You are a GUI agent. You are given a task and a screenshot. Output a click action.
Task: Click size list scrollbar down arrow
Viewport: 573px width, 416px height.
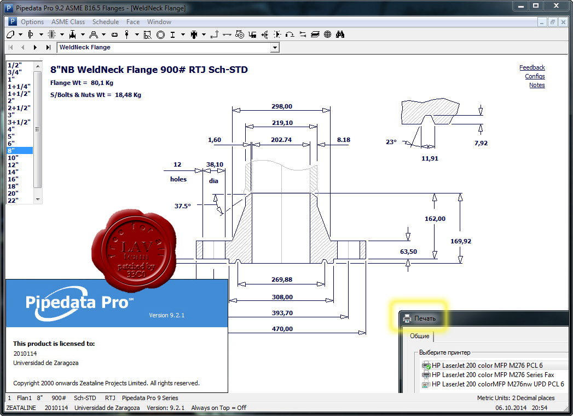pos(38,200)
